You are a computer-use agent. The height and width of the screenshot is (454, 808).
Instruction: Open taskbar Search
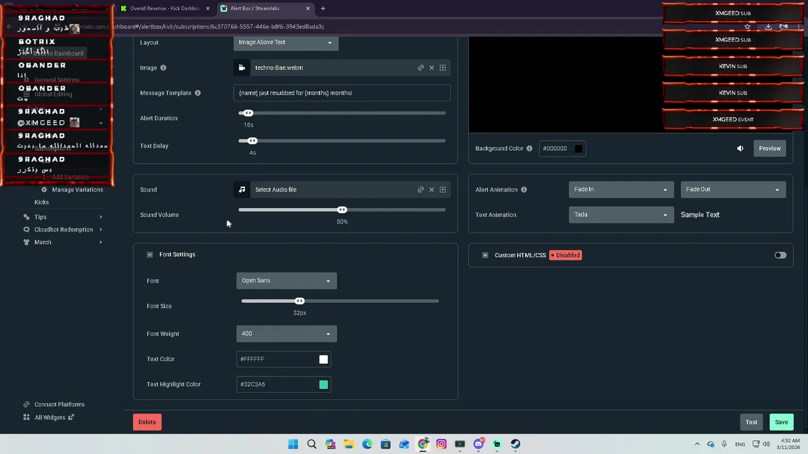click(x=311, y=444)
